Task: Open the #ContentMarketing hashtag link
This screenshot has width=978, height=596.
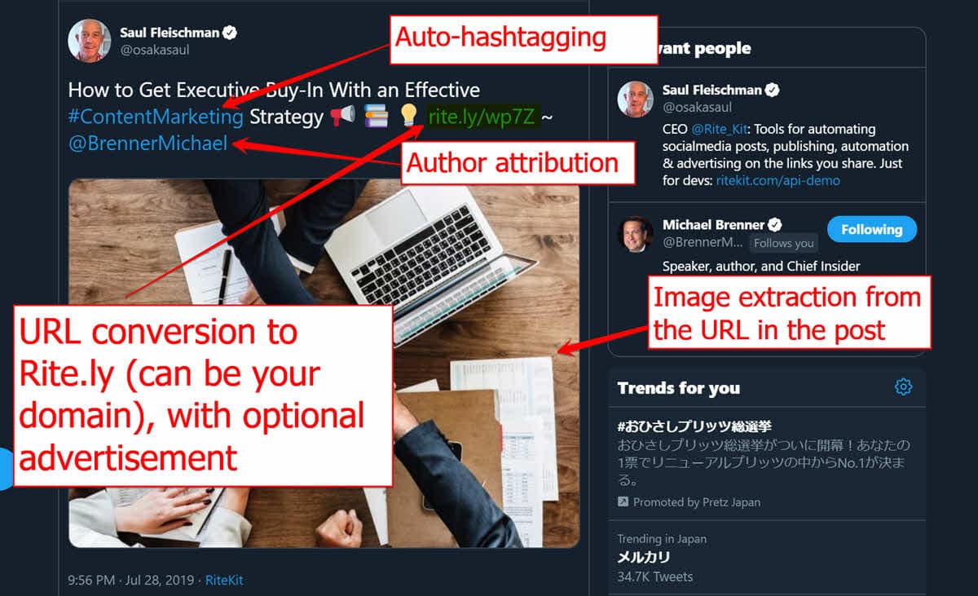Action: pyautogui.click(x=156, y=117)
